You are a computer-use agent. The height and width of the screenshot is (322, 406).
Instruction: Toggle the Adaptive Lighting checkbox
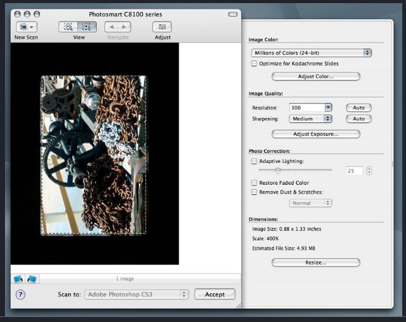click(x=254, y=161)
